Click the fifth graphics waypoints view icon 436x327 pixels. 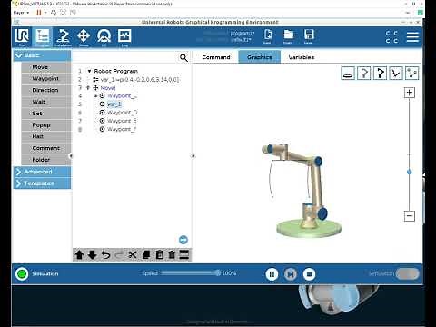(x=411, y=74)
